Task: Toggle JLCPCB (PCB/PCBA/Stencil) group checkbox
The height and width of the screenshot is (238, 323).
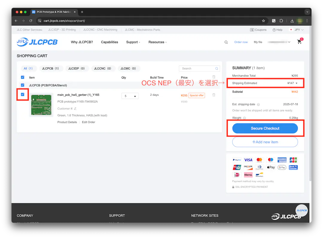Action: tap(23, 85)
